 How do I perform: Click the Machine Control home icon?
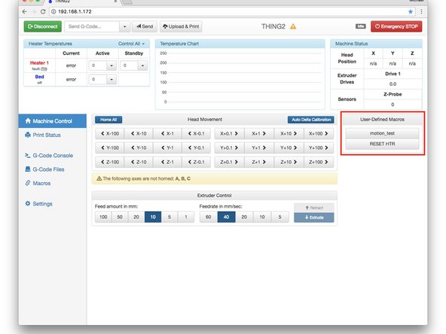[28, 121]
